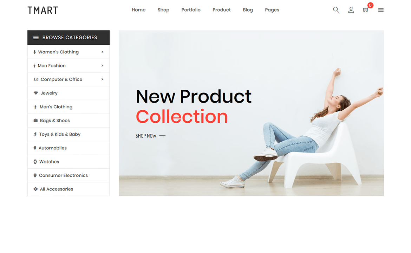
Task: Open the shopping cart icon
Action: 365,10
